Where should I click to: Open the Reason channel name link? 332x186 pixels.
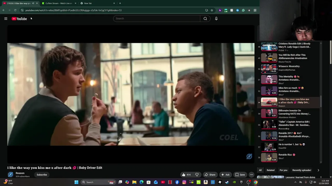coord(20,173)
